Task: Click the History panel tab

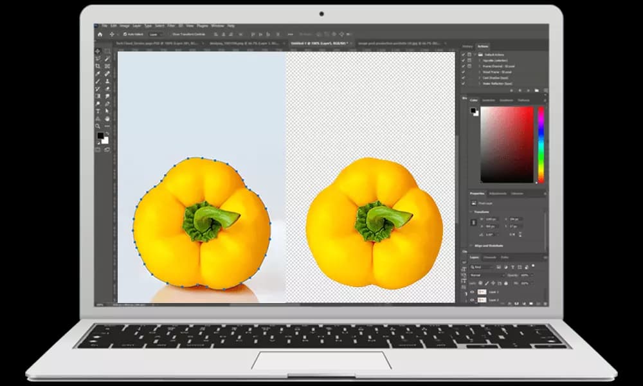Action: (x=467, y=46)
